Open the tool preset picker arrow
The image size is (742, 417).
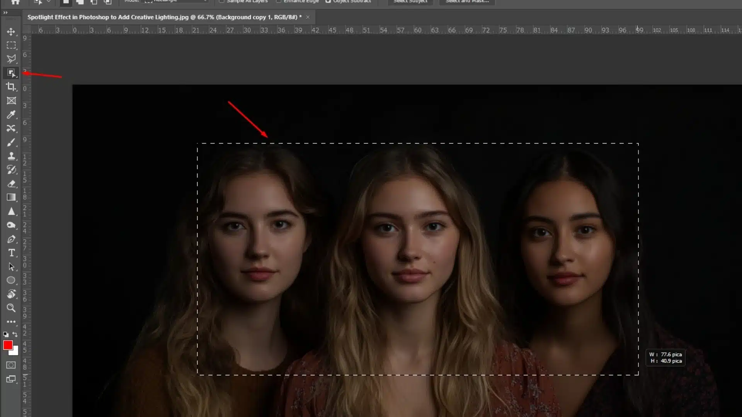[49, 2]
